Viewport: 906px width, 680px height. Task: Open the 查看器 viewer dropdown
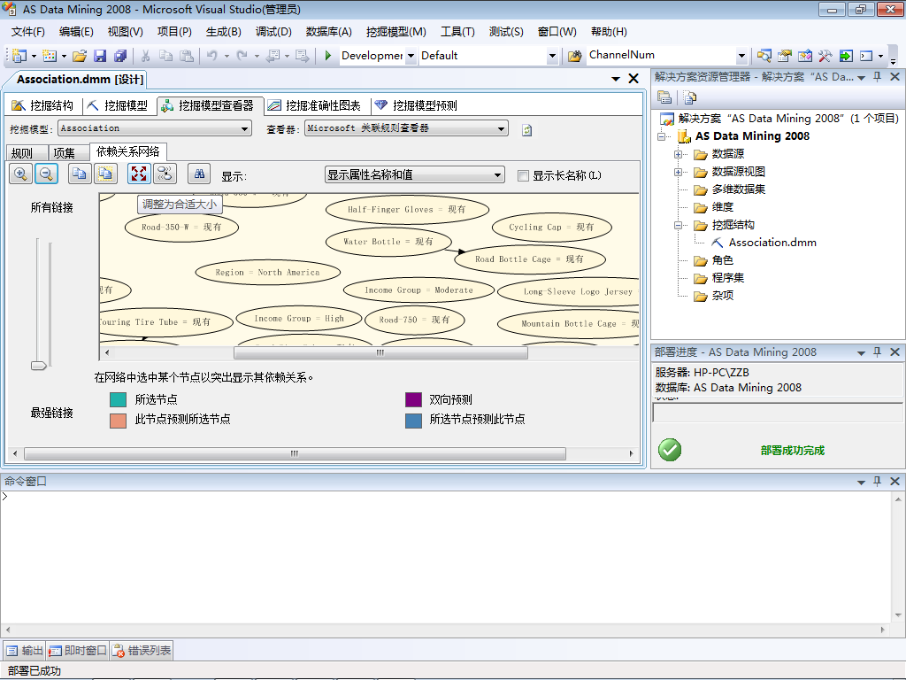(x=501, y=129)
